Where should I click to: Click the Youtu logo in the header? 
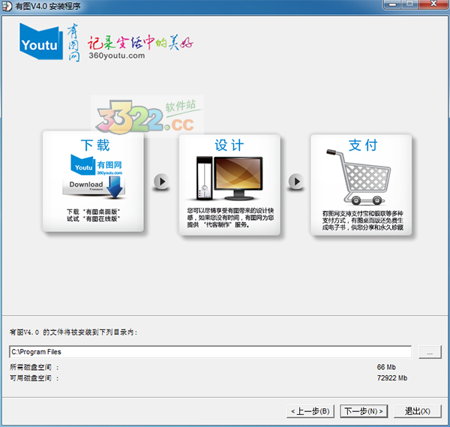point(41,42)
